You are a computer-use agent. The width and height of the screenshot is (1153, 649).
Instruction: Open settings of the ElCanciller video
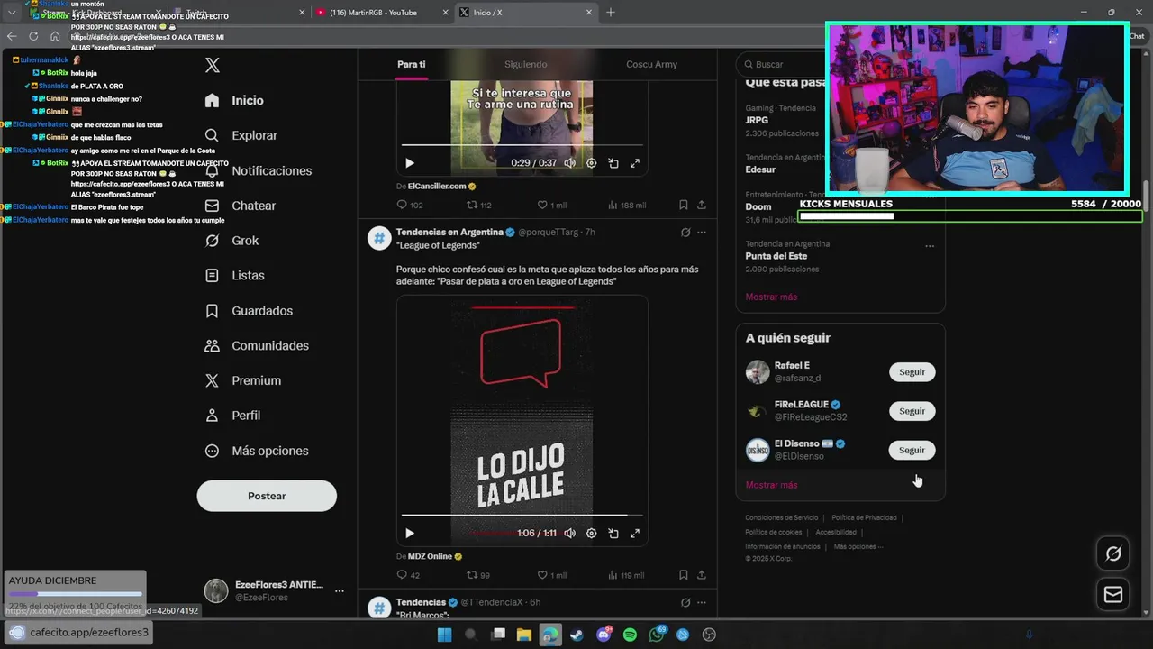pyautogui.click(x=591, y=163)
